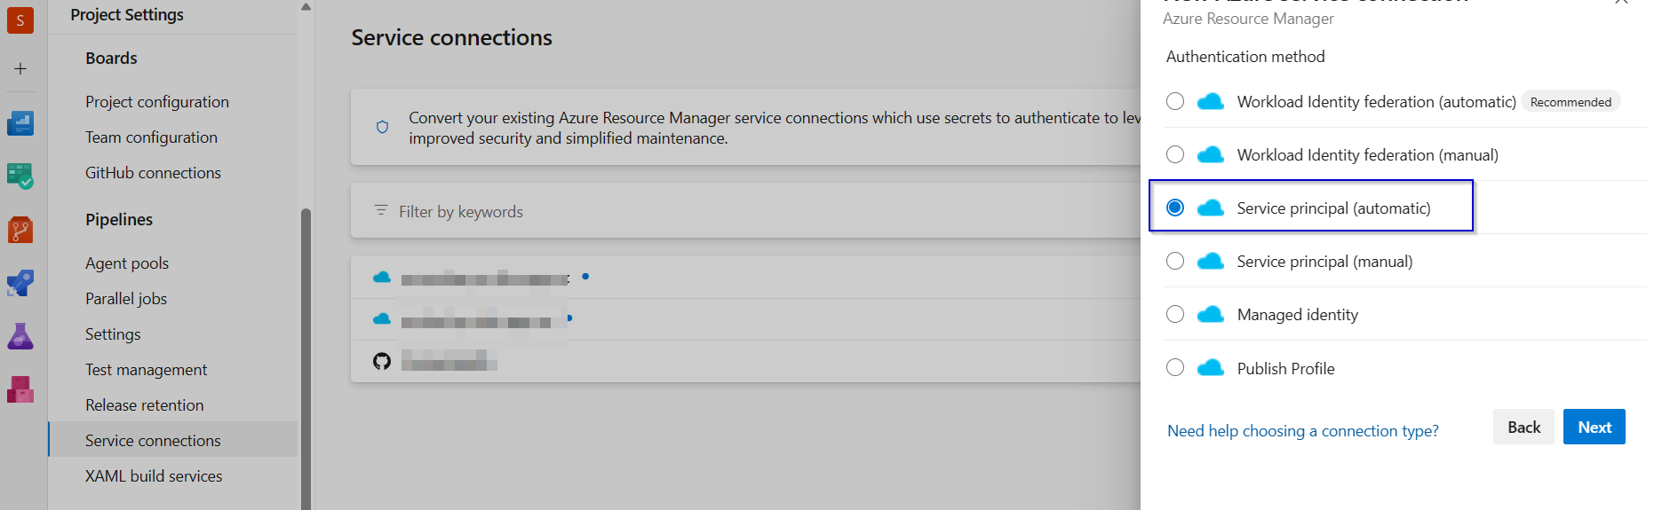
Task: Open Azure Artifacts icon in sidebar
Action: coord(20,389)
